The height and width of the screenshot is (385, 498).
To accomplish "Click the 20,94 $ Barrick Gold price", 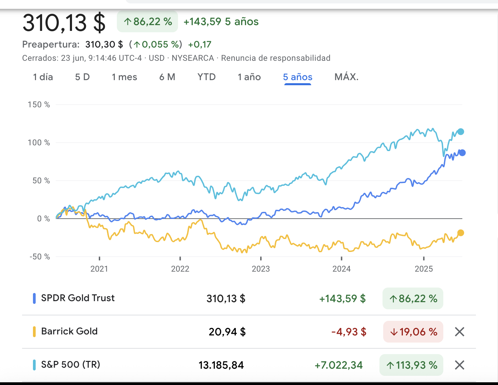I will click(x=227, y=332).
